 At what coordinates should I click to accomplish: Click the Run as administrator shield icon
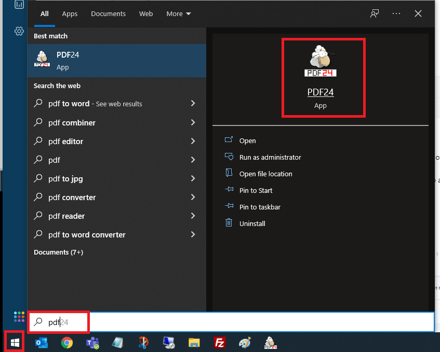click(229, 156)
